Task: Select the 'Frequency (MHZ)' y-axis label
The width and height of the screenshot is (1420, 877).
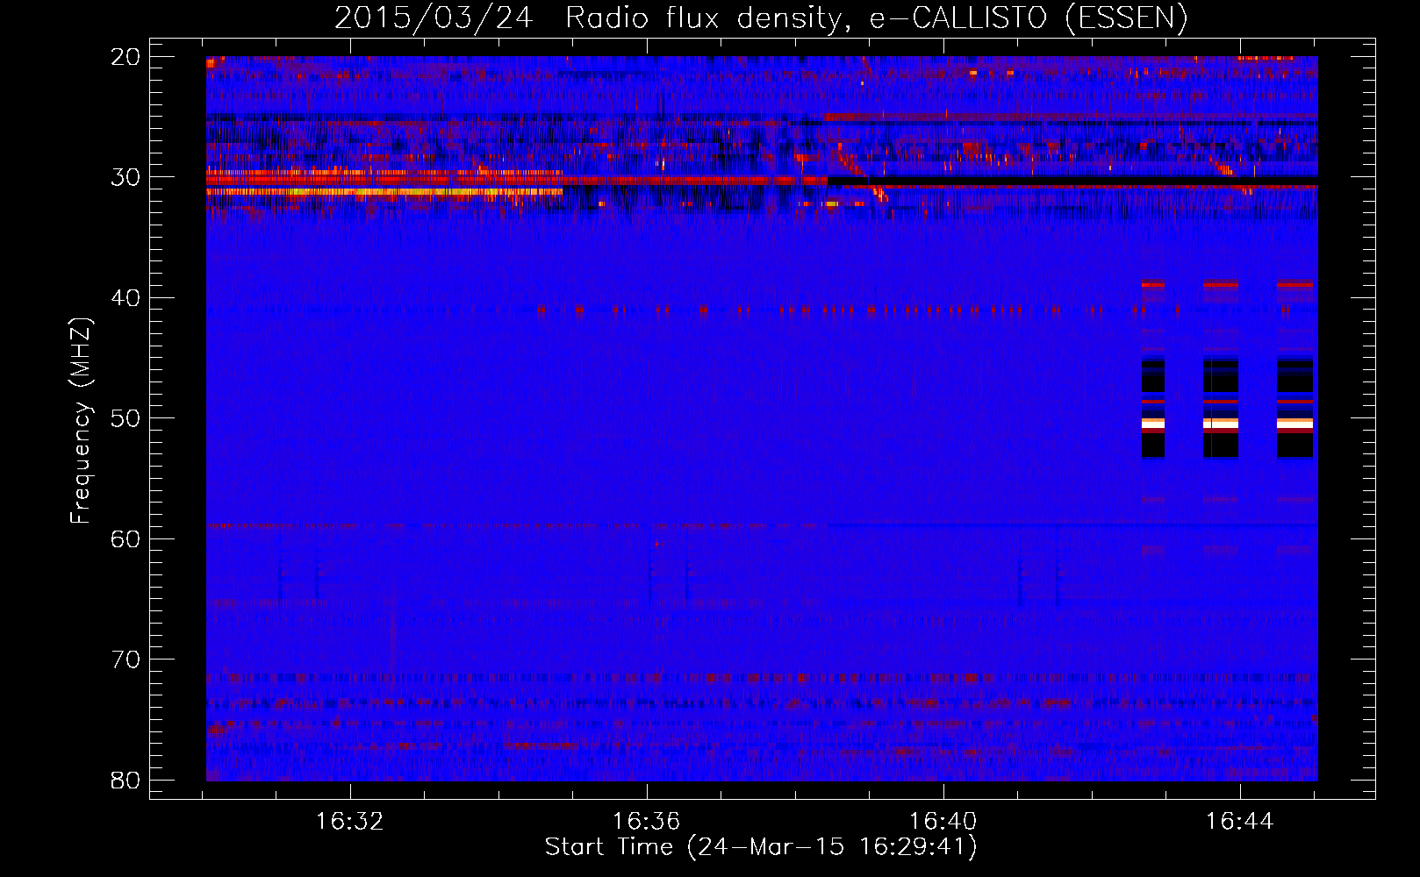Action: tap(80, 421)
